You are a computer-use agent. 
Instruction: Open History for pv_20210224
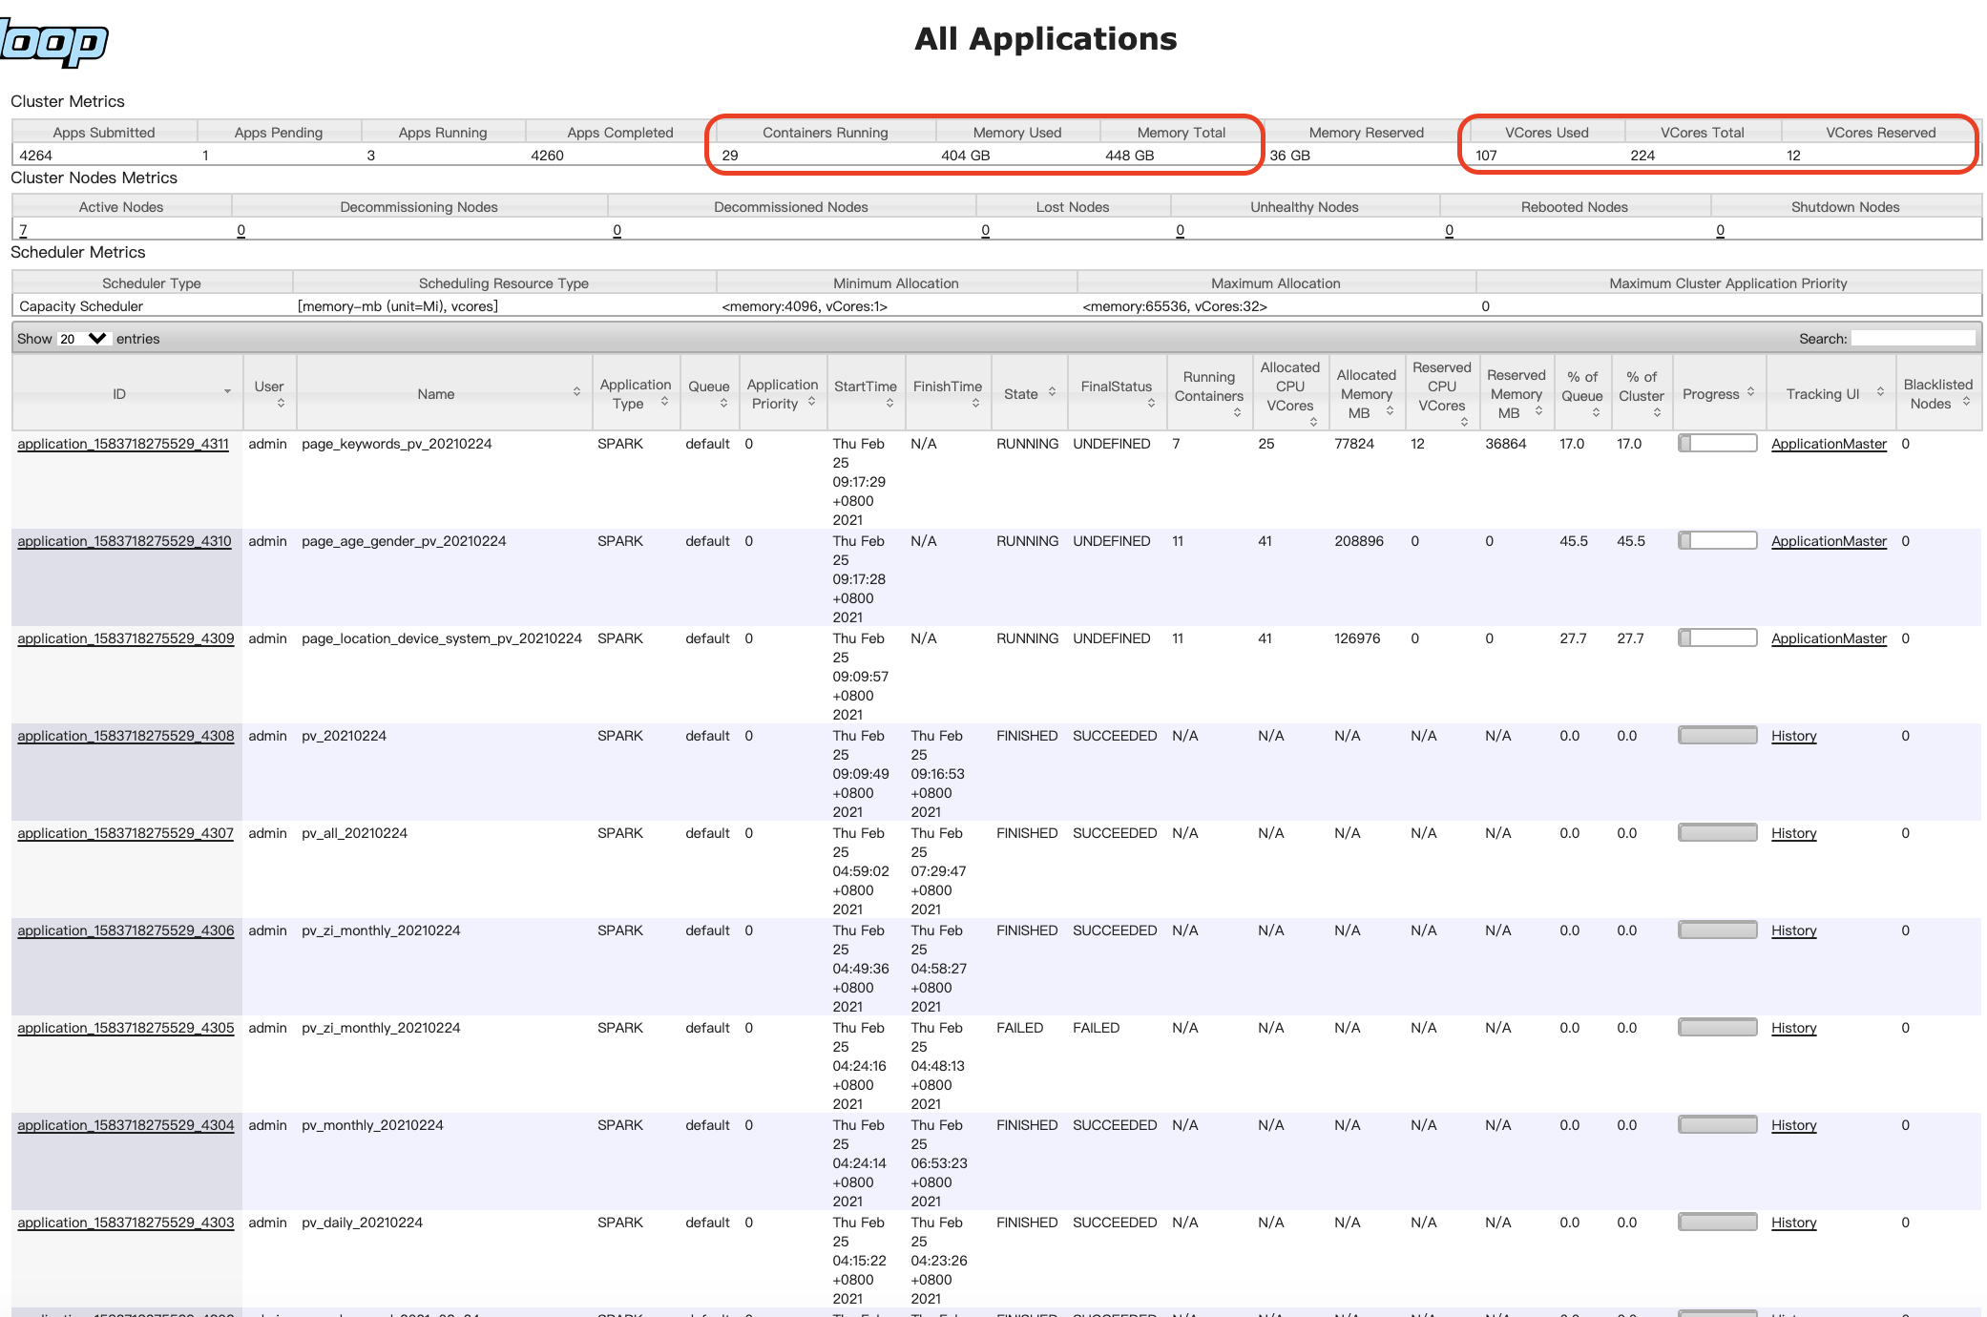point(1793,736)
